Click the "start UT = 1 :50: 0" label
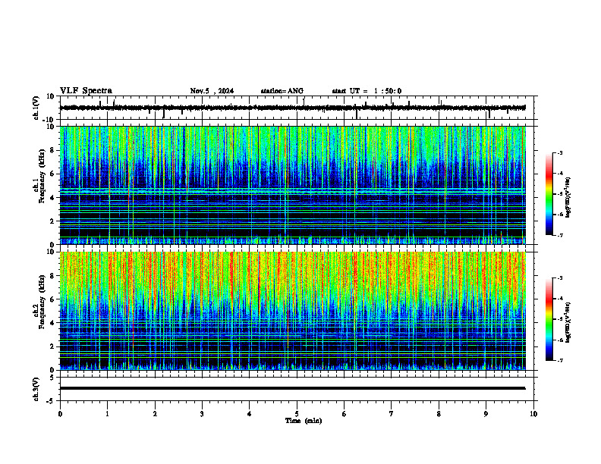The image size is (601, 464). click(367, 91)
